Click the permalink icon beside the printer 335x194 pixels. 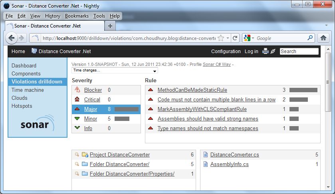pyautogui.click(x=273, y=51)
